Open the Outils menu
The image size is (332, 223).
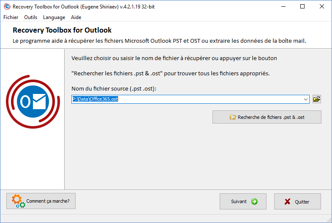31,17
